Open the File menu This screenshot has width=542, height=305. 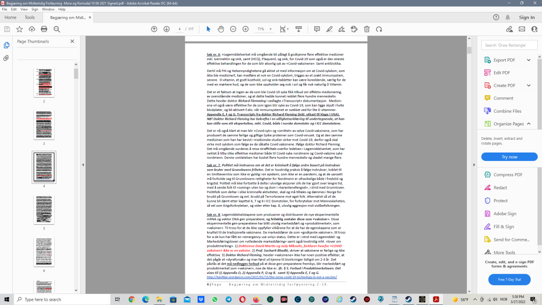click(5, 9)
